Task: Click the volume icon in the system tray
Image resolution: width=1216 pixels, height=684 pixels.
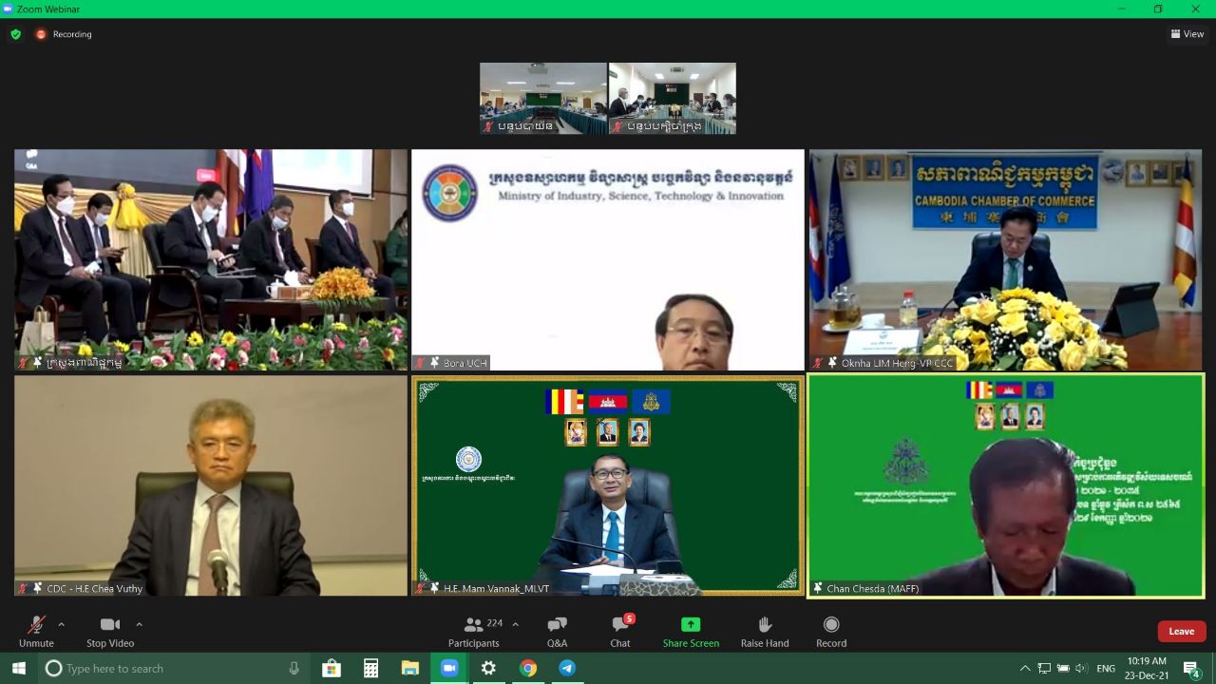Action: (x=1081, y=669)
